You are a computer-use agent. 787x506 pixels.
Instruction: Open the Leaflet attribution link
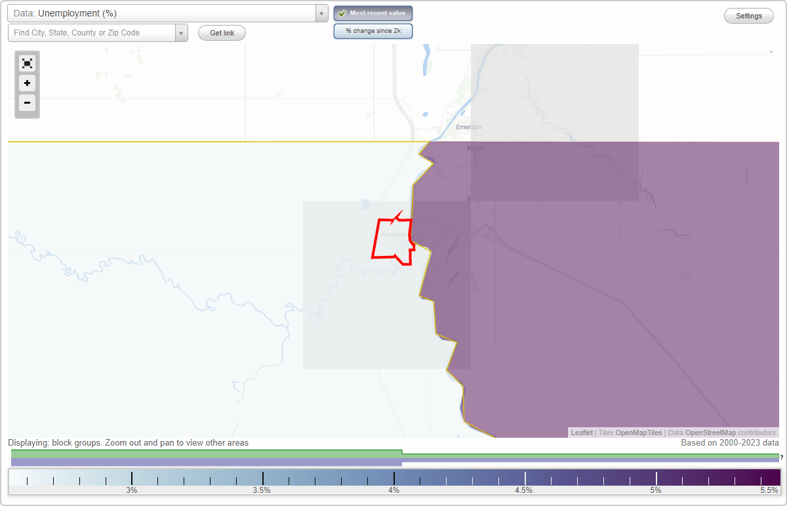coord(581,432)
